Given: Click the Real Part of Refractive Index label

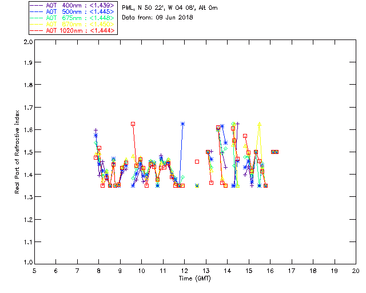Looking at the screenshot, I should click(x=17, y=152).
